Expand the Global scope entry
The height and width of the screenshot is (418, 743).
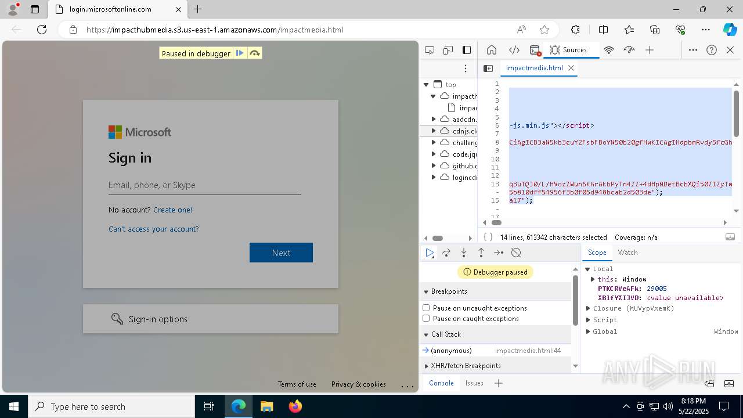(588, 331)
